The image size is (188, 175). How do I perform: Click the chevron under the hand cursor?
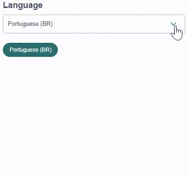[173, 24]
